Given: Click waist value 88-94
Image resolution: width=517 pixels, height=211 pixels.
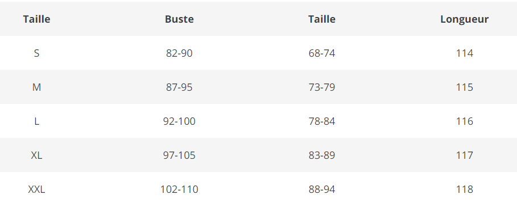Looking at the screenshot, I should (x=322, y=189).
